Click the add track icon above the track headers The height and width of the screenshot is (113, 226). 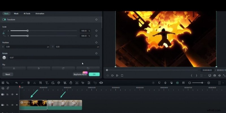tap(3, 88)
